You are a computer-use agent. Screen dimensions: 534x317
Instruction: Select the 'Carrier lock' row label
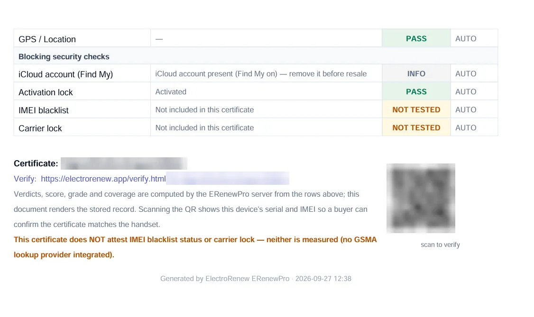40,128
